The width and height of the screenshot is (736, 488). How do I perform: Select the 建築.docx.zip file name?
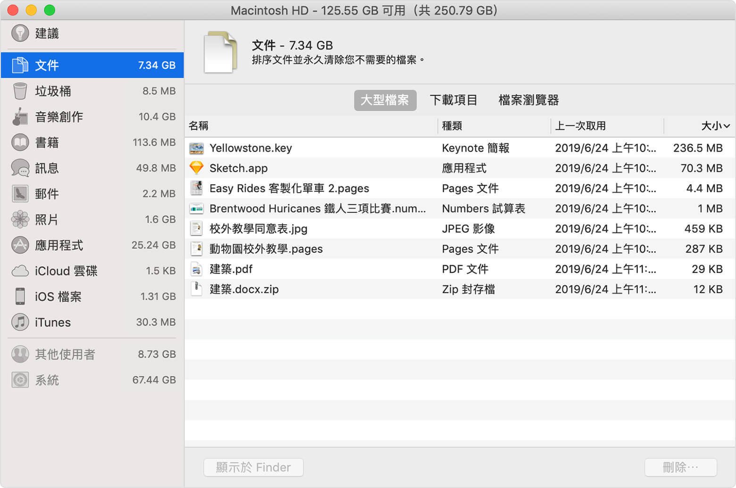pos(244,289)
